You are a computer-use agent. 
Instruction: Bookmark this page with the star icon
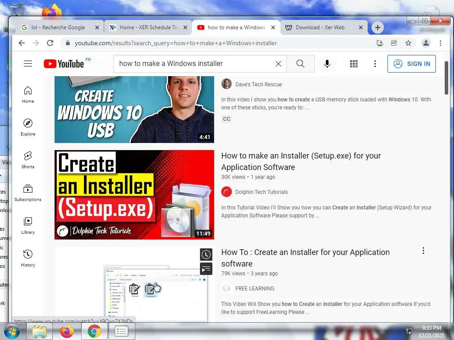[408, 43]
